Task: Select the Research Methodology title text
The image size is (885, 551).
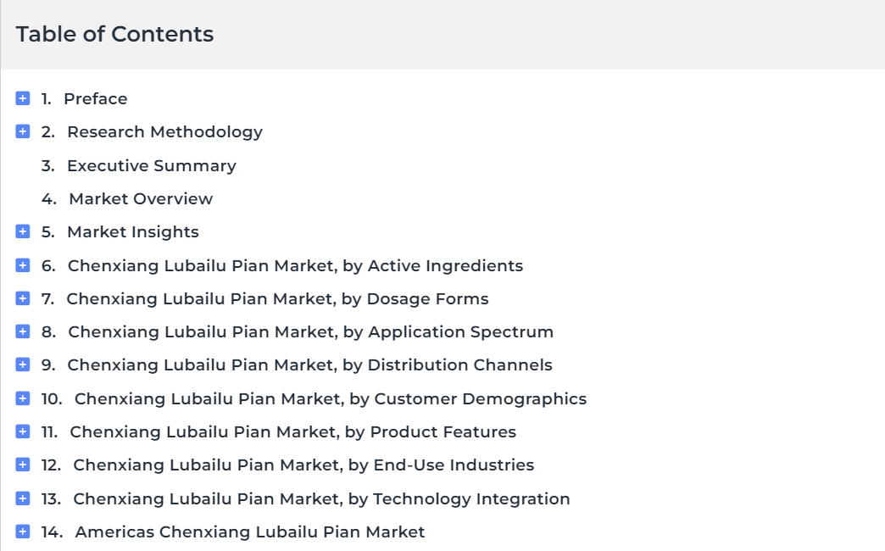Action: click(x=164, y=132)
